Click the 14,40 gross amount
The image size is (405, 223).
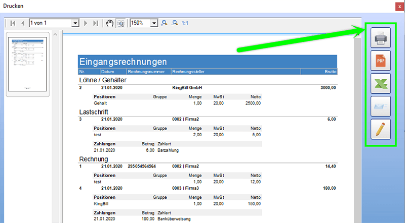pyautogui.click(x=331, y=166)
